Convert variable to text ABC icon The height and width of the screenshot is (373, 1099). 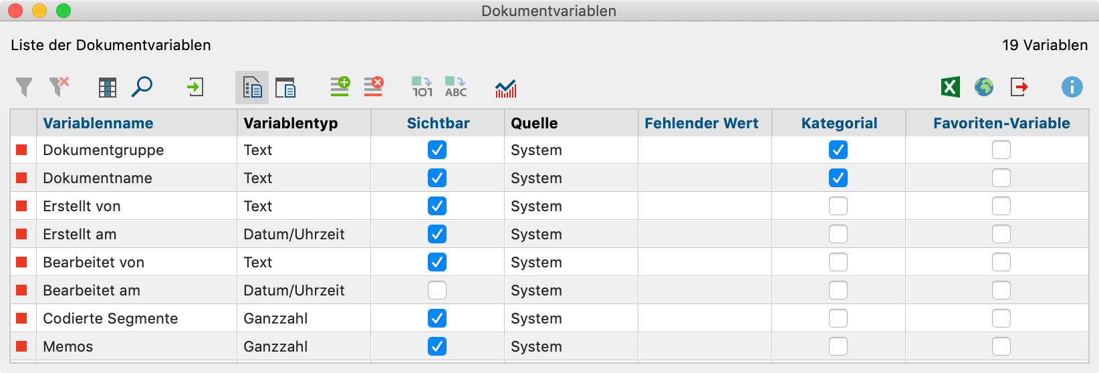[x=456, y=87]
